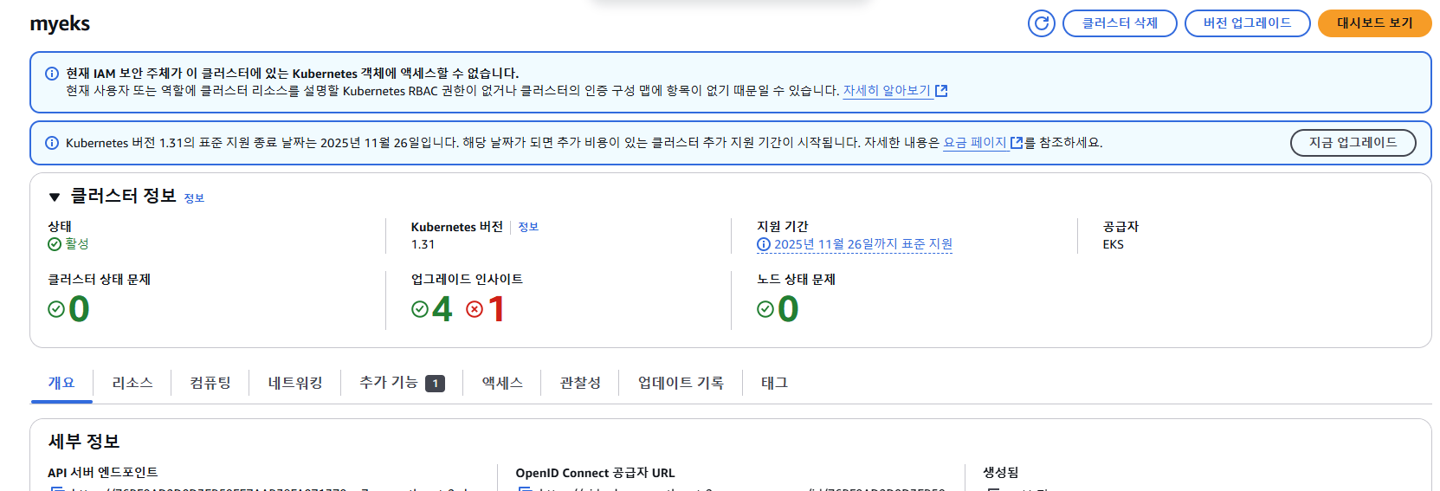Collapse the 클러스터 정보 section triangle
Viewport: 1440px width, 491px height.
(x=55, y=197)
